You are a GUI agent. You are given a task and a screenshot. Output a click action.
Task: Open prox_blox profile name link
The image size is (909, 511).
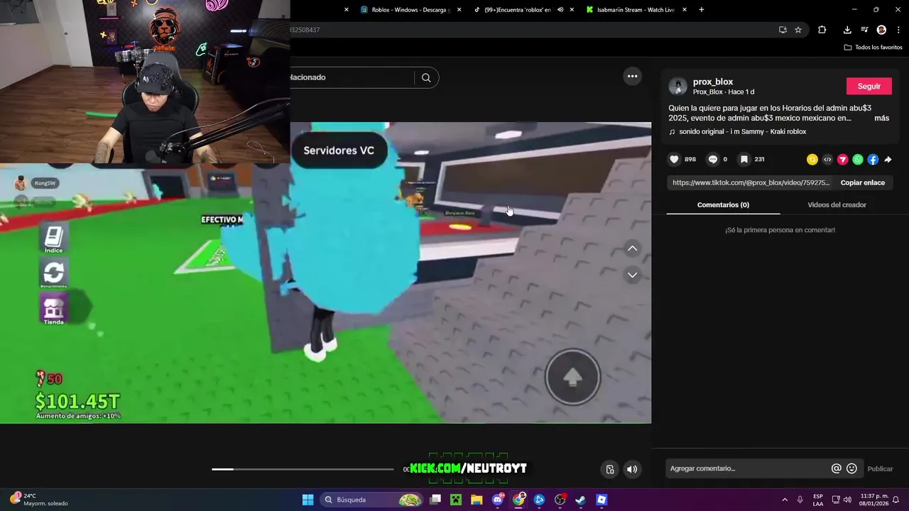[713, 82]
